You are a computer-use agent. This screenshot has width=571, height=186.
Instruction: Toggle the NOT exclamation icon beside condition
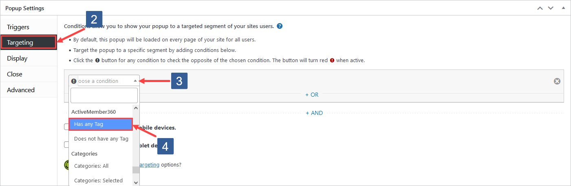pos(74,81)
